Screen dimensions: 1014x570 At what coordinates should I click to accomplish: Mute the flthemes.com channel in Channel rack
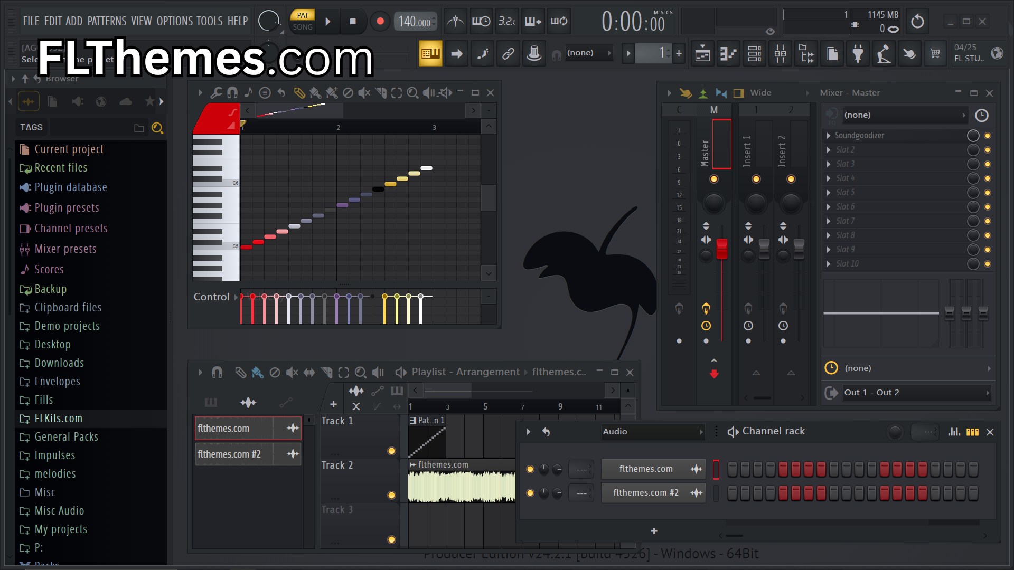pos(530,469)
